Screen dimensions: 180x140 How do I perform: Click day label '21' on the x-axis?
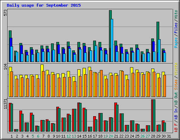tap(116, 136)
